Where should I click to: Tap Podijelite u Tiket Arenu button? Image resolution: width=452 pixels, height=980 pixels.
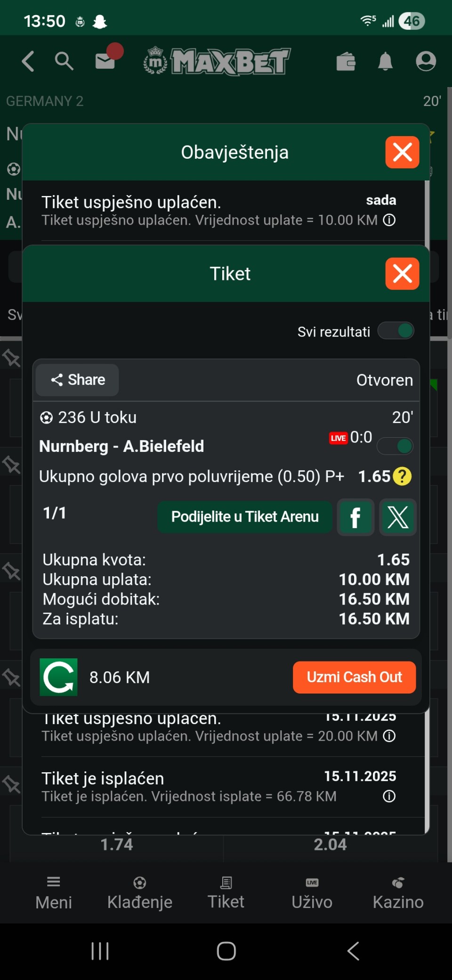coord(245,517)
